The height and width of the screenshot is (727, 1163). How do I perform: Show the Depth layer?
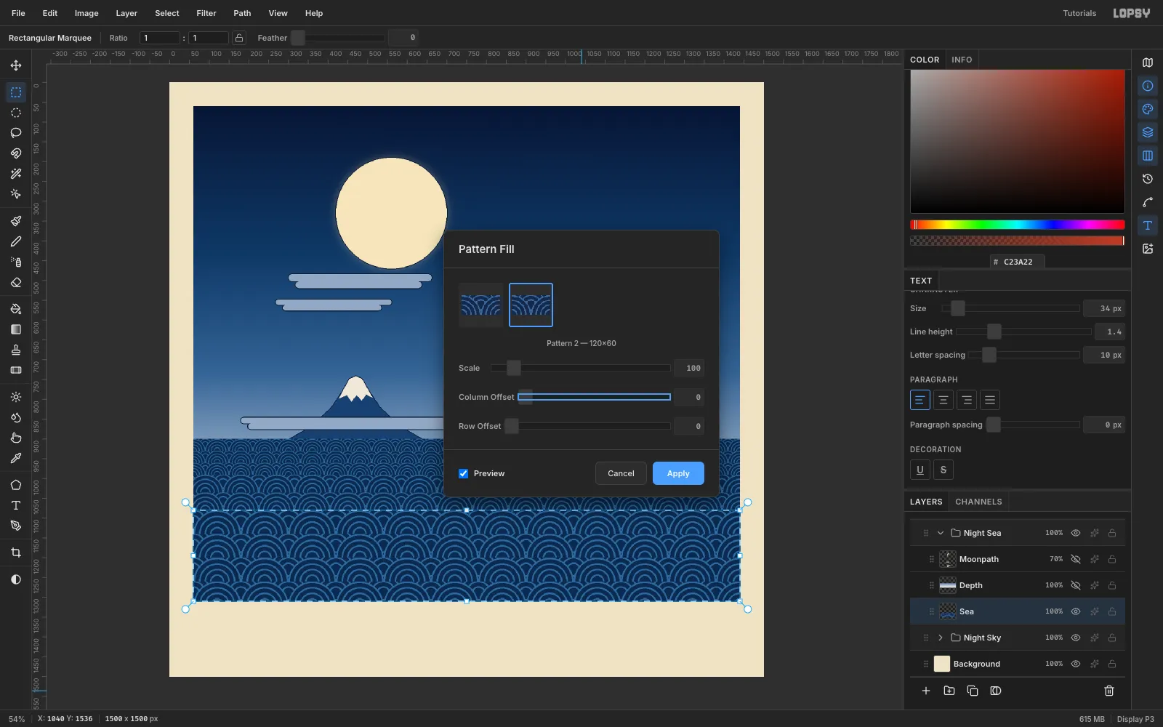pos(1076,585)
